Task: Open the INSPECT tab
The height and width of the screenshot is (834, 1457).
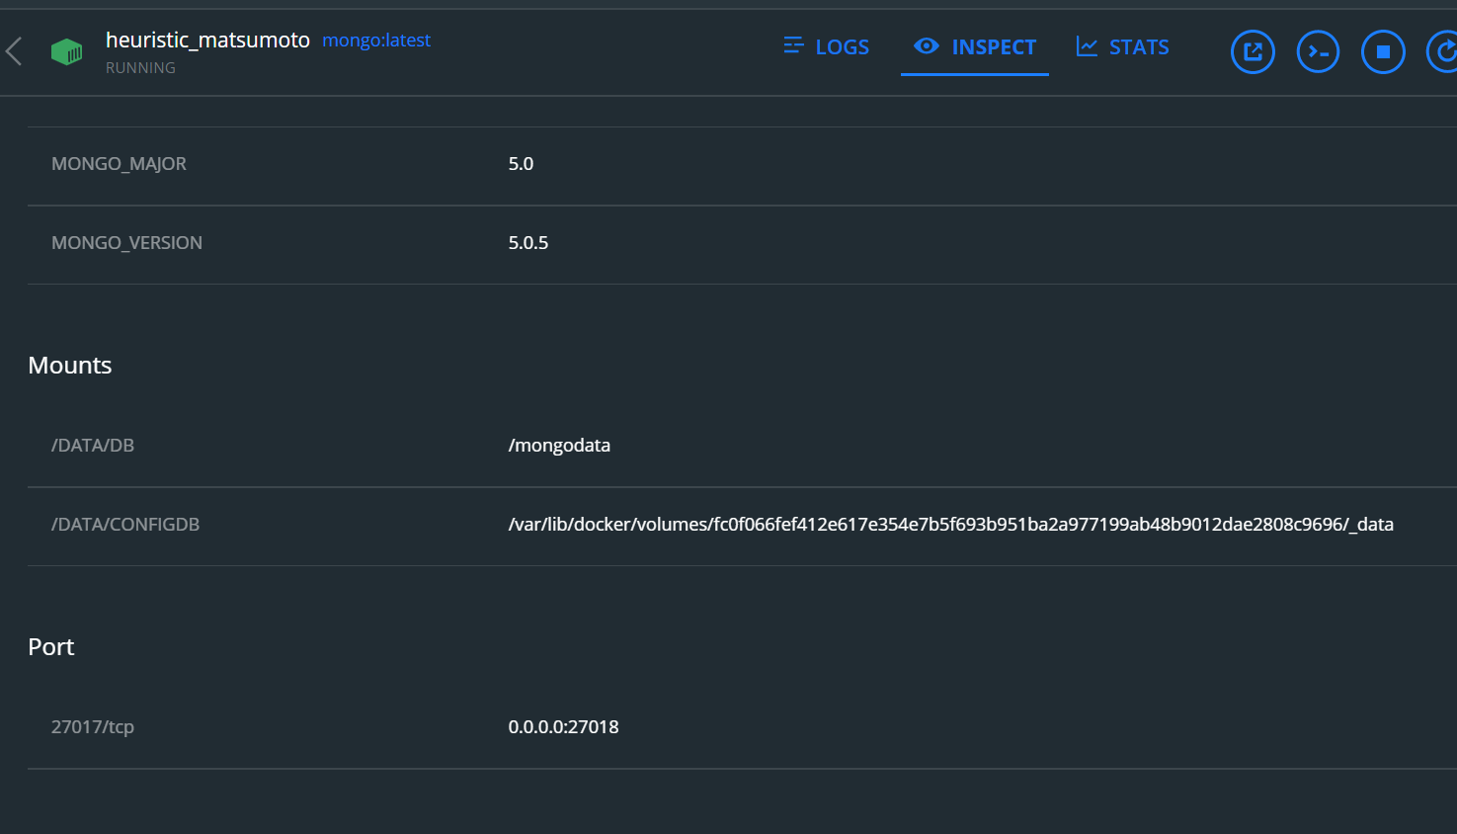Action: [x=994, y=46]
